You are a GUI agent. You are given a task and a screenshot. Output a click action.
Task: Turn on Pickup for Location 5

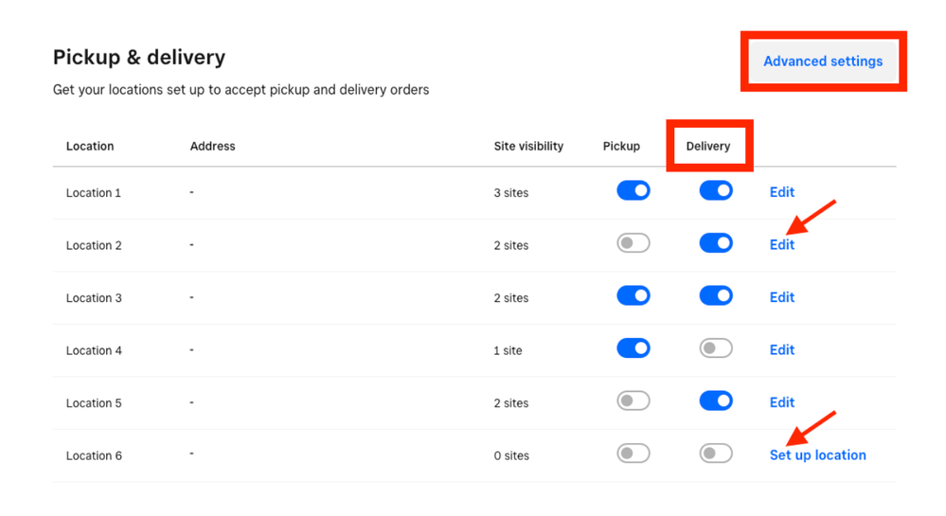tap(633, 401)
